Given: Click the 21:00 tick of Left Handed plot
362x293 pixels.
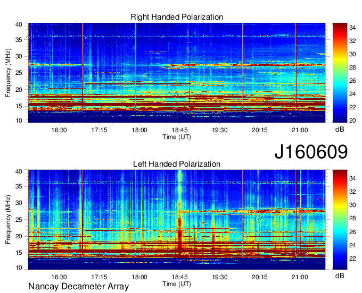Looking at the screenshot, I should pos(300,277).
